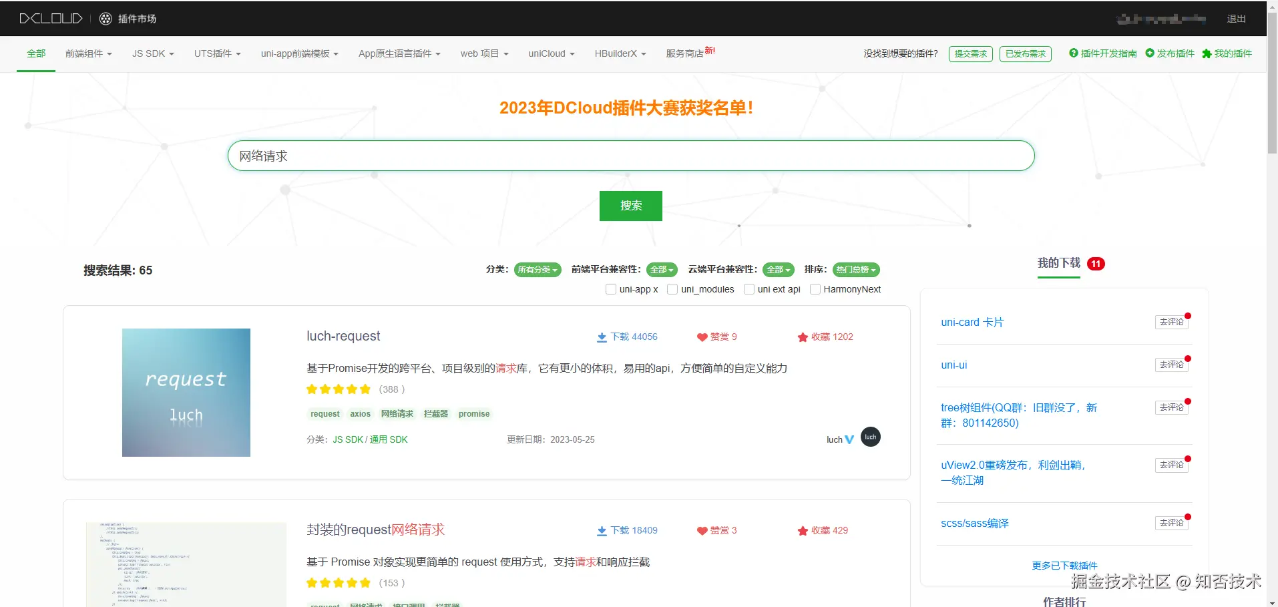This screenshot has width=1278, height=607.
Task: Switch to the 我的下载 tab
Action: point(1059,263)
